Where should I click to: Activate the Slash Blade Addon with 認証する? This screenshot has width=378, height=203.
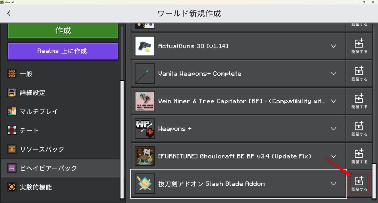click(x=359, y=183)
